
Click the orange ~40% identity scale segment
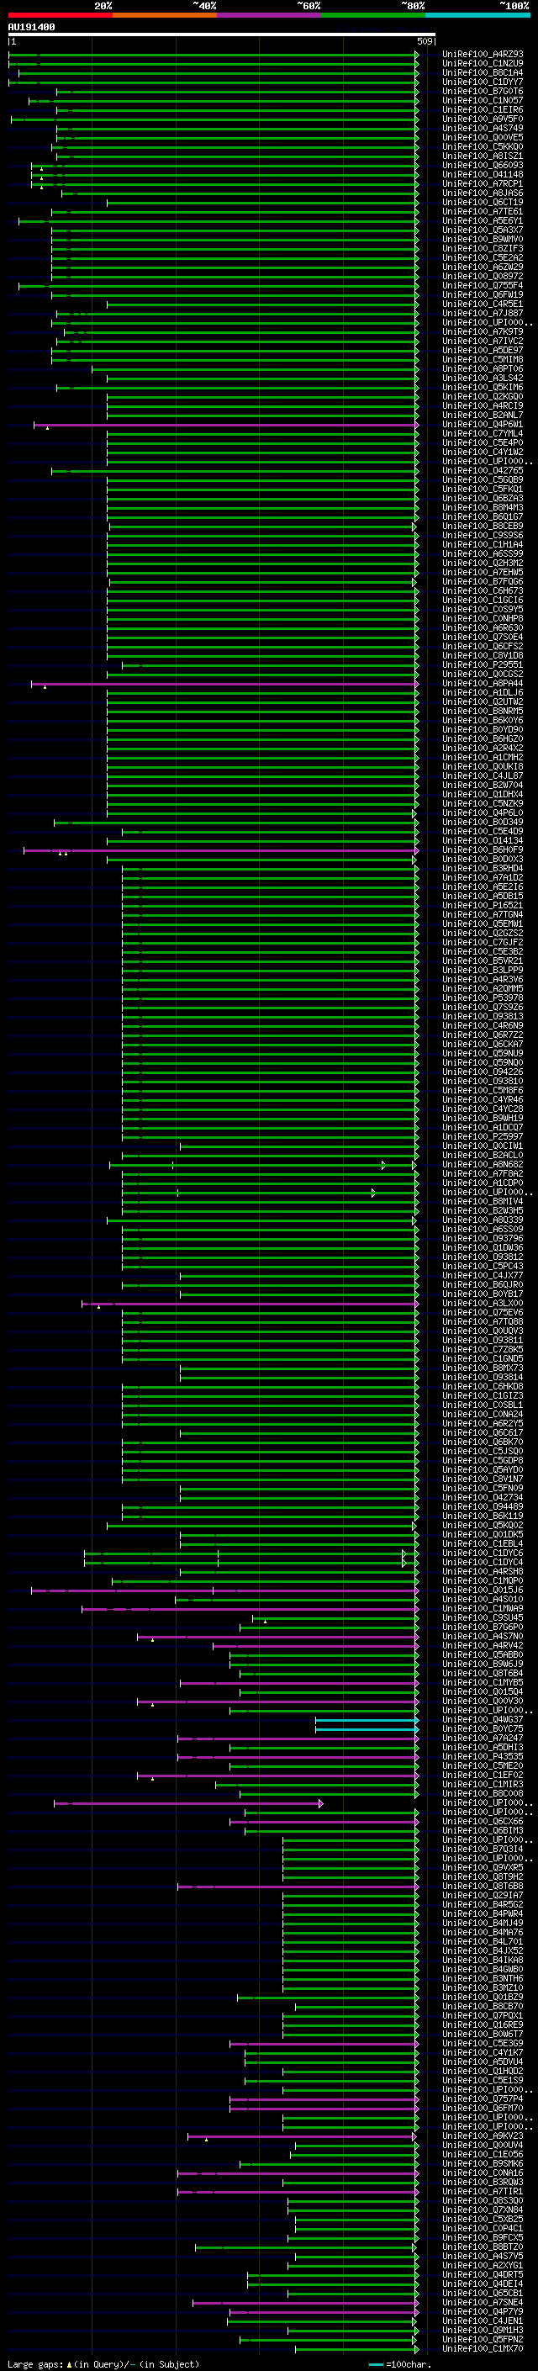[165, 15]
